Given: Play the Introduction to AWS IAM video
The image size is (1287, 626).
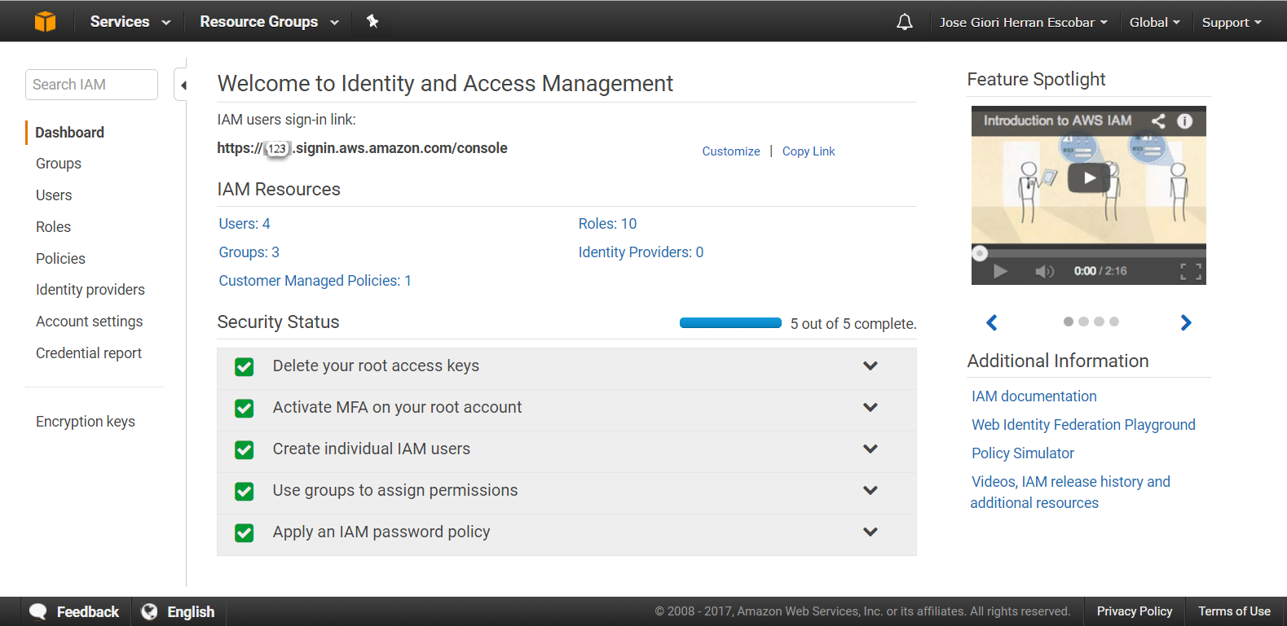Looking at the screenshot, I should coord(1090,177).
